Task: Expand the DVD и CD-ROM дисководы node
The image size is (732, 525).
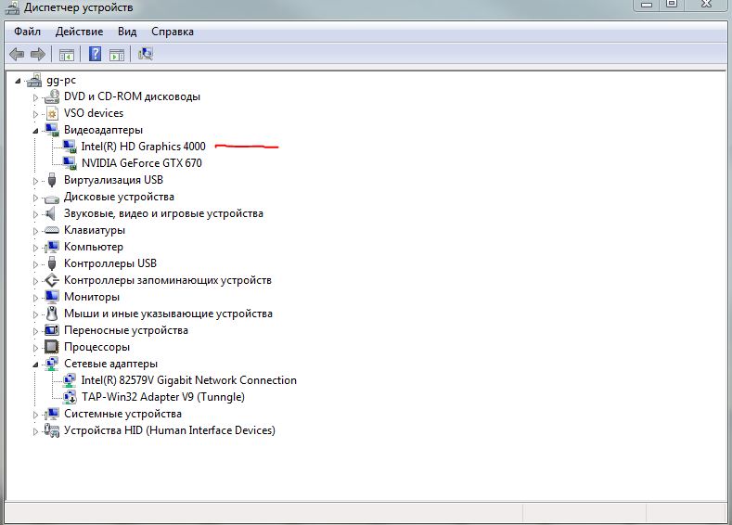Action: tap(36, 96)
